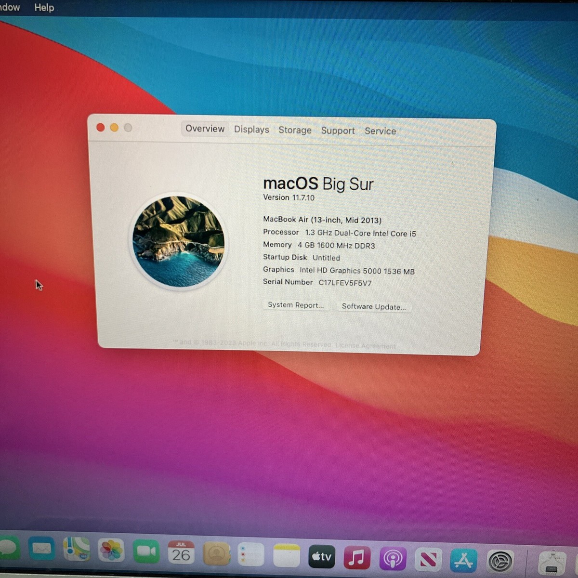Click the Software Update... button
Viewport: 578px width, 578px height.
(374, 307)
